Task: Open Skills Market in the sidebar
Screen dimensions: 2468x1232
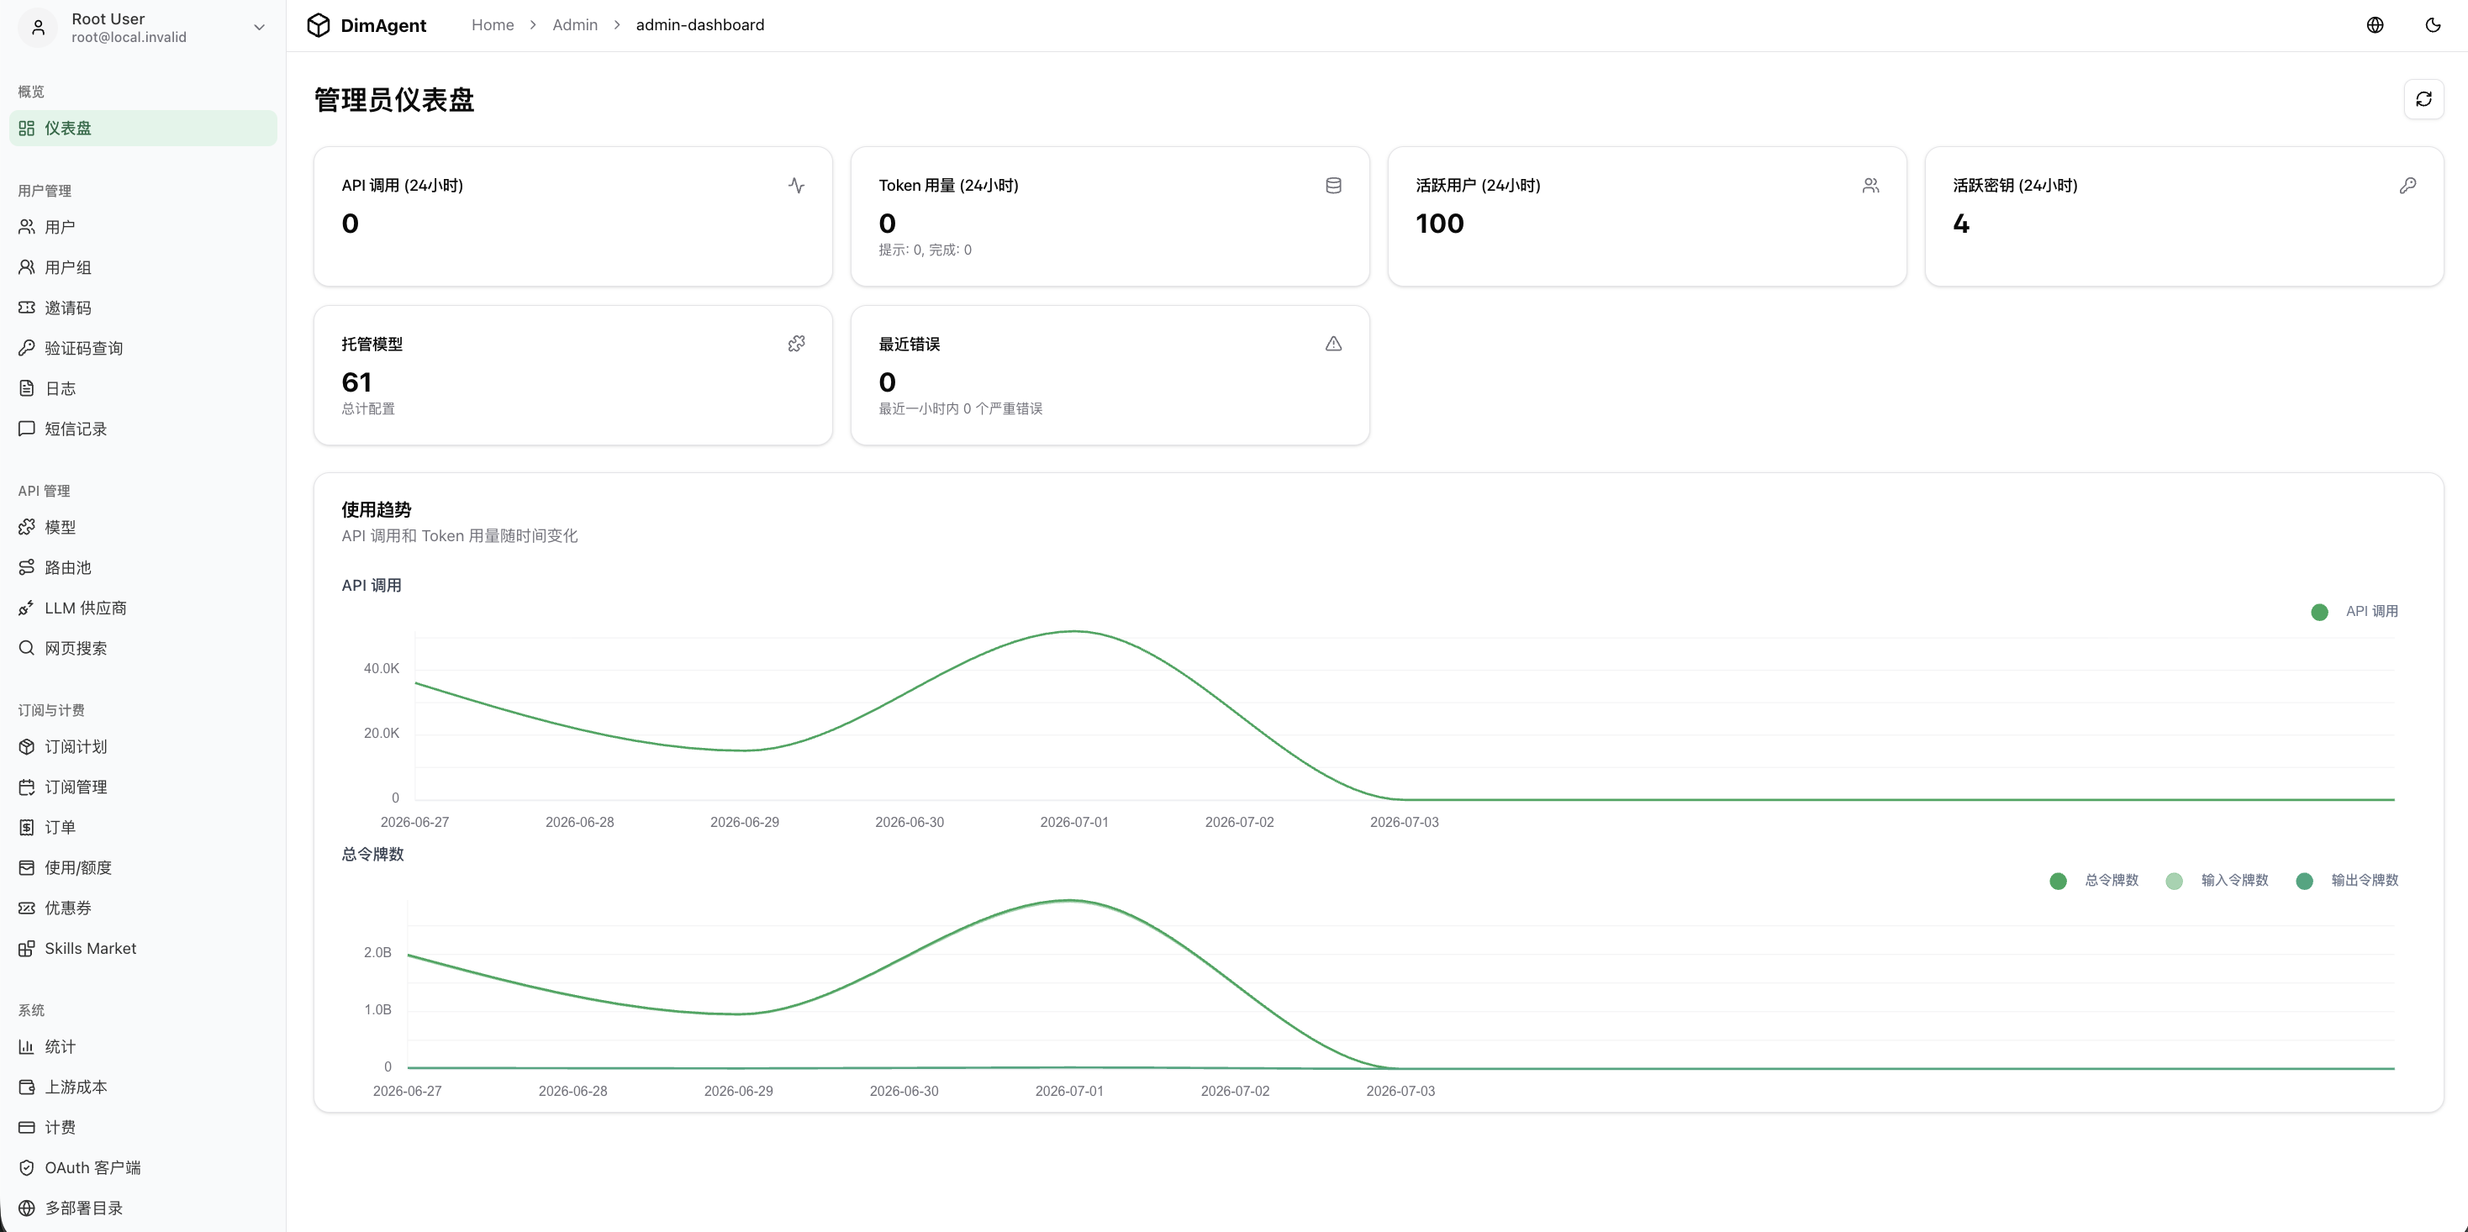Action: [x=143, y=947]
